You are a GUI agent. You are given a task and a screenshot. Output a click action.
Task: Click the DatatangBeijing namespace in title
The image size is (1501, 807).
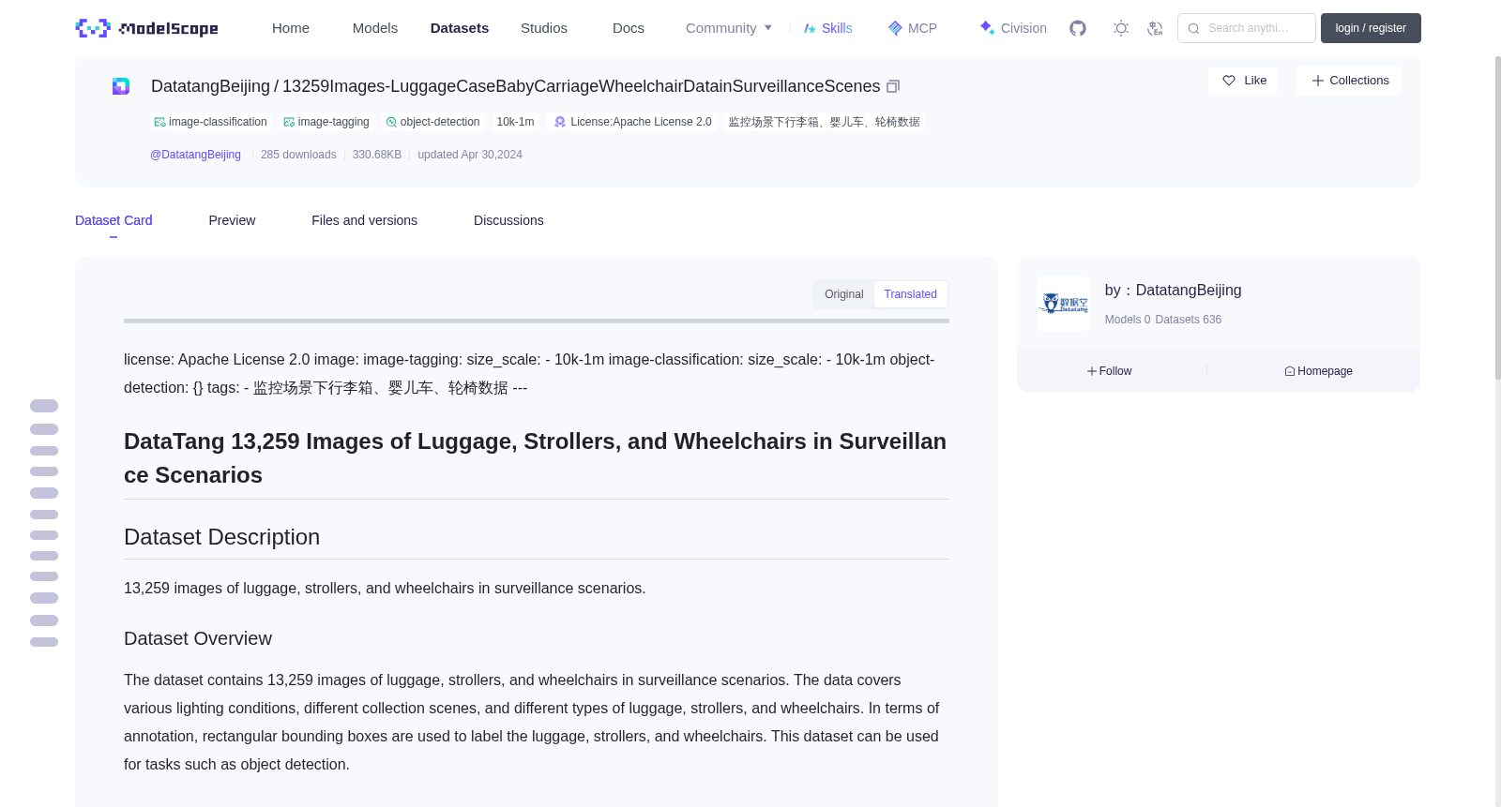click(x=210, y=86)
